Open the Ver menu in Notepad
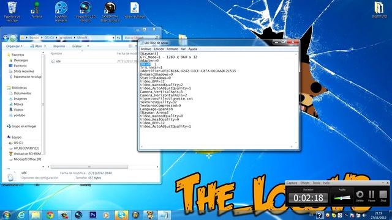The width and height of the screenshot is (392, 220). pyautogui.click(x=183, y=49)
